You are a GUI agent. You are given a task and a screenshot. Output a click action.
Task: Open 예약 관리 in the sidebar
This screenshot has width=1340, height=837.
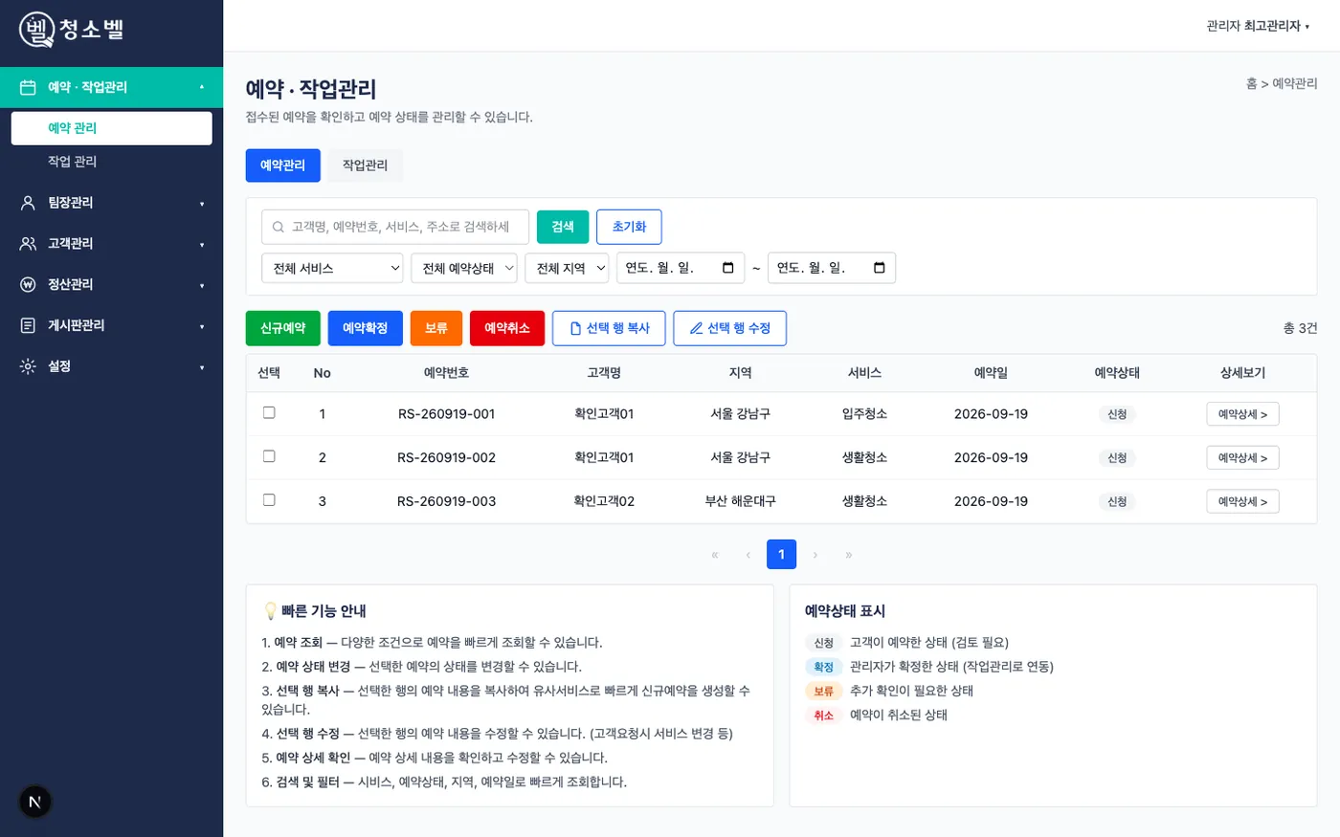111,128
